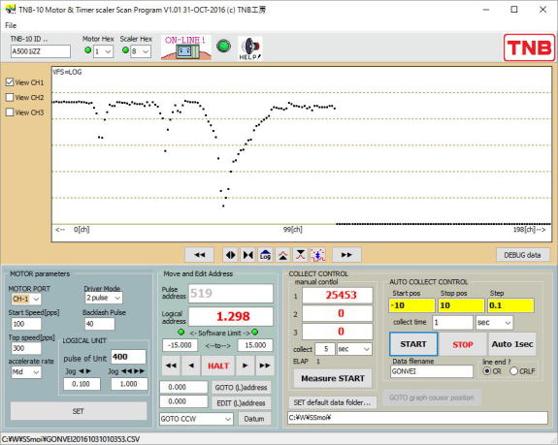This screenshot has height=445, width=558.
Task: Enable the View CH2 checkbox
Action: coord(10,97)
